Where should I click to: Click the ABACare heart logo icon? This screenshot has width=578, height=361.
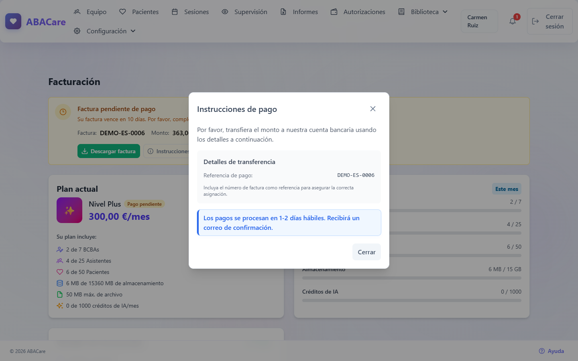[x=13, y=21]
